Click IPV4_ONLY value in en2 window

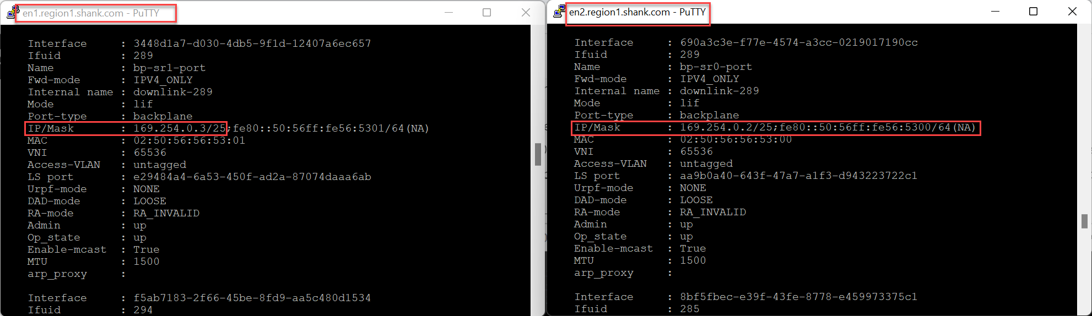[x=710, y=79]
